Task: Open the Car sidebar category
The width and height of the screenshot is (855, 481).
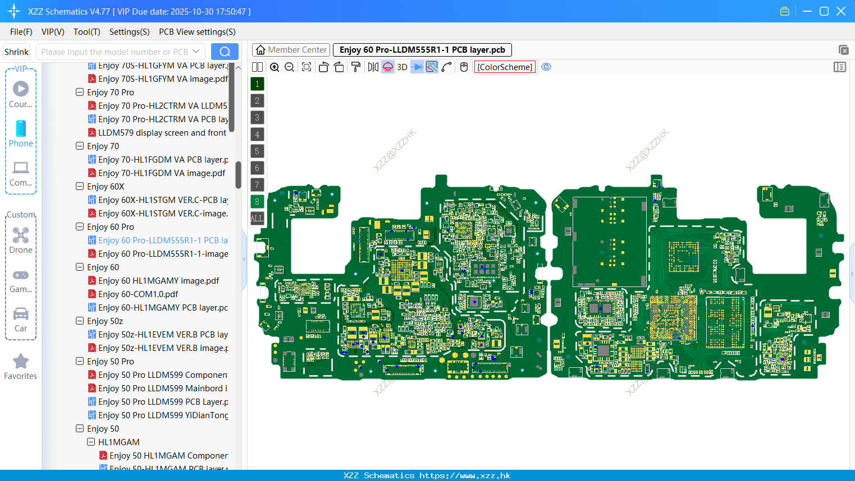Action: pyautogui.click(x=21, y=320)
